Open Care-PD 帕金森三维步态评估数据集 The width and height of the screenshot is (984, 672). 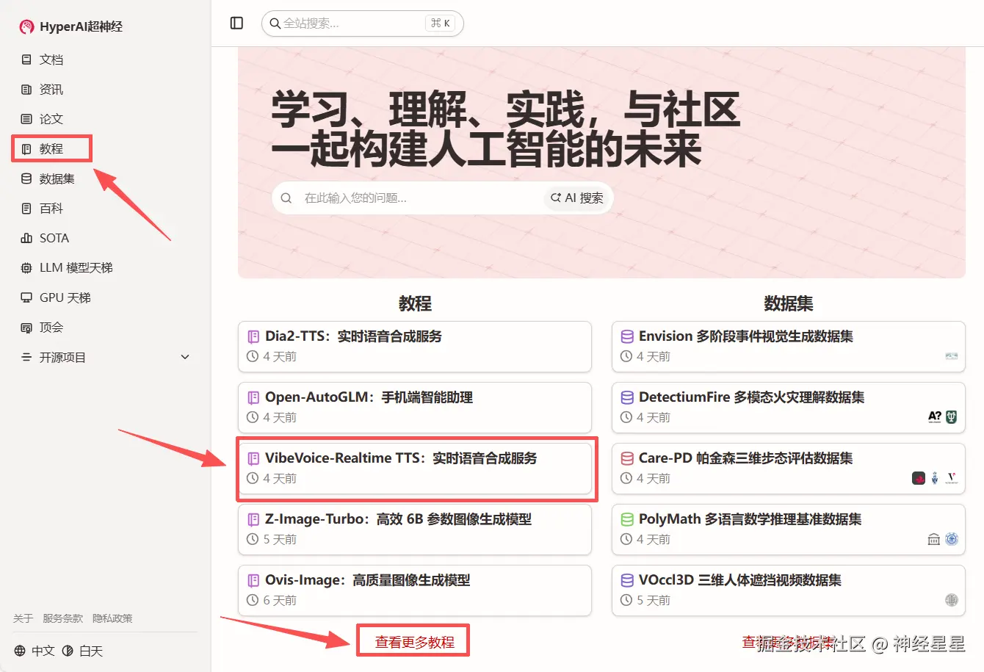point(789,469)
